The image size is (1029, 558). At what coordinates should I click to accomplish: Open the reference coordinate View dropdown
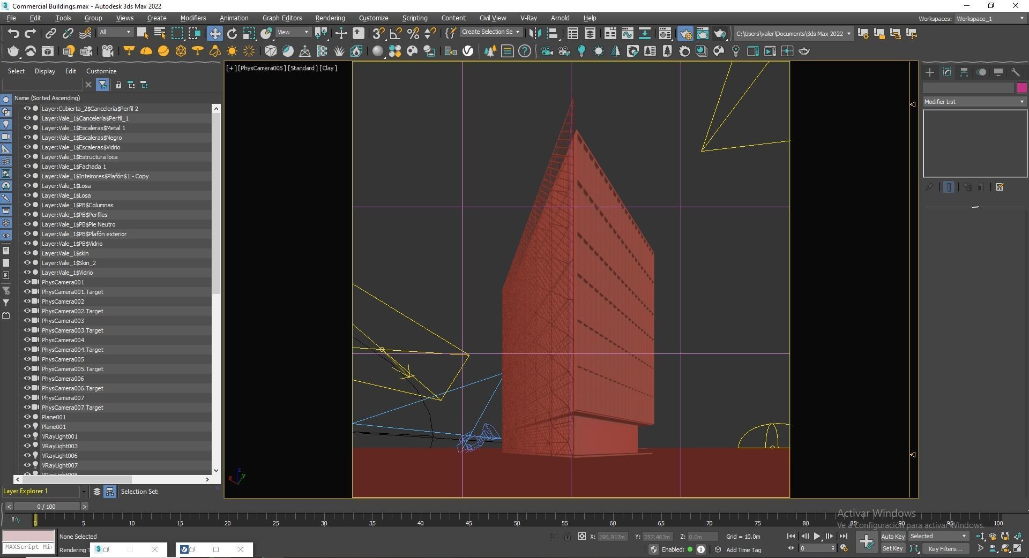pyautogui.click(x=293, y=33)
